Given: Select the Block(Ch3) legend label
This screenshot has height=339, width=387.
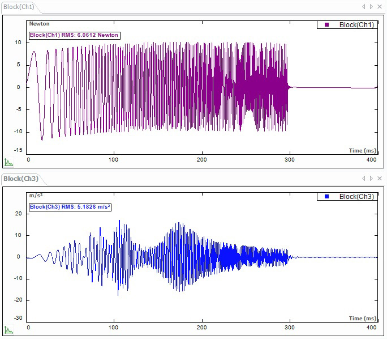Looking at the screenshot, I should 356,197.
